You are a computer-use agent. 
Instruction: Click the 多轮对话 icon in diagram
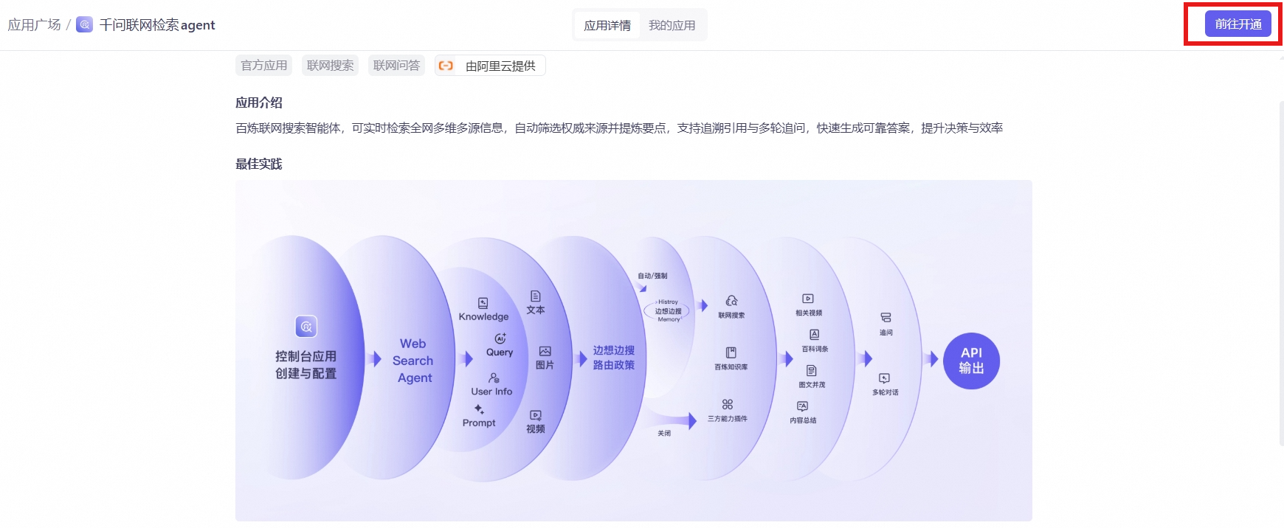click(x=884, y=378)
